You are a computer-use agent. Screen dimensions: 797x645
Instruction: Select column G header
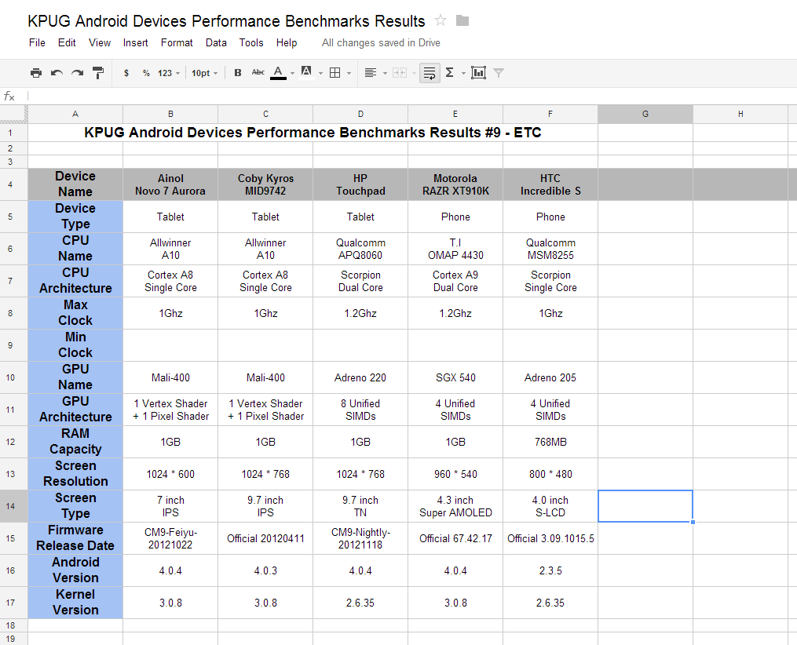(645, 115)
